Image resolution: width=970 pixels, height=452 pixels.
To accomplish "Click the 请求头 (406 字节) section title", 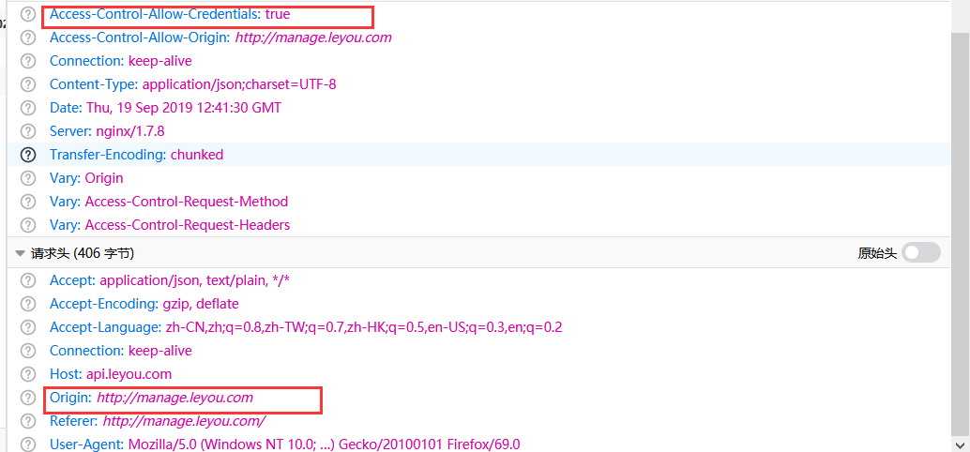I will (x=83, y=253).
